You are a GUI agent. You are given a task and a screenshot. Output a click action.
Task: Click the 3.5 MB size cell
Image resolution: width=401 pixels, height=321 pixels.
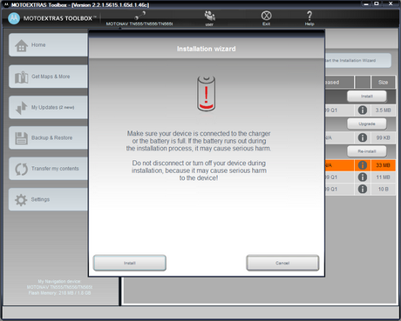click(383, 110)
